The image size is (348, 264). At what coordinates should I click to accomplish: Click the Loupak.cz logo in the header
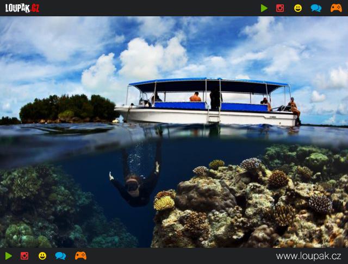coord(22,8)
